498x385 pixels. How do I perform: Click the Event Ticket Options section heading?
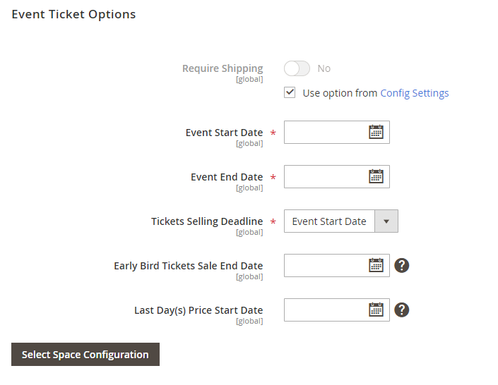[x=73, y=14]
